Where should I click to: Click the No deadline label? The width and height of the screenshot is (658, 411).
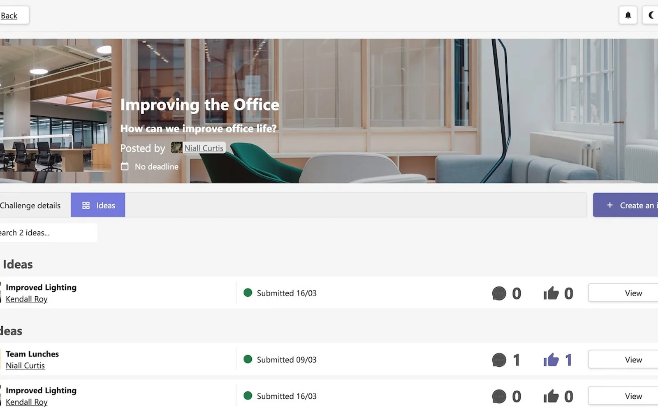(x=157, y=166)
